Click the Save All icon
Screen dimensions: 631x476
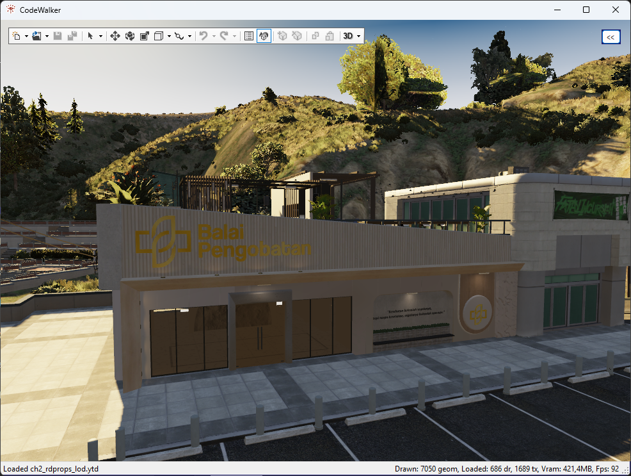pyautogui.click(x=72, y=37)
